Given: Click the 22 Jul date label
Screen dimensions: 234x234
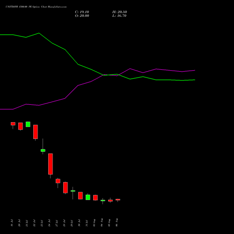Looking at the screenshot, I should tap(35, 223).
